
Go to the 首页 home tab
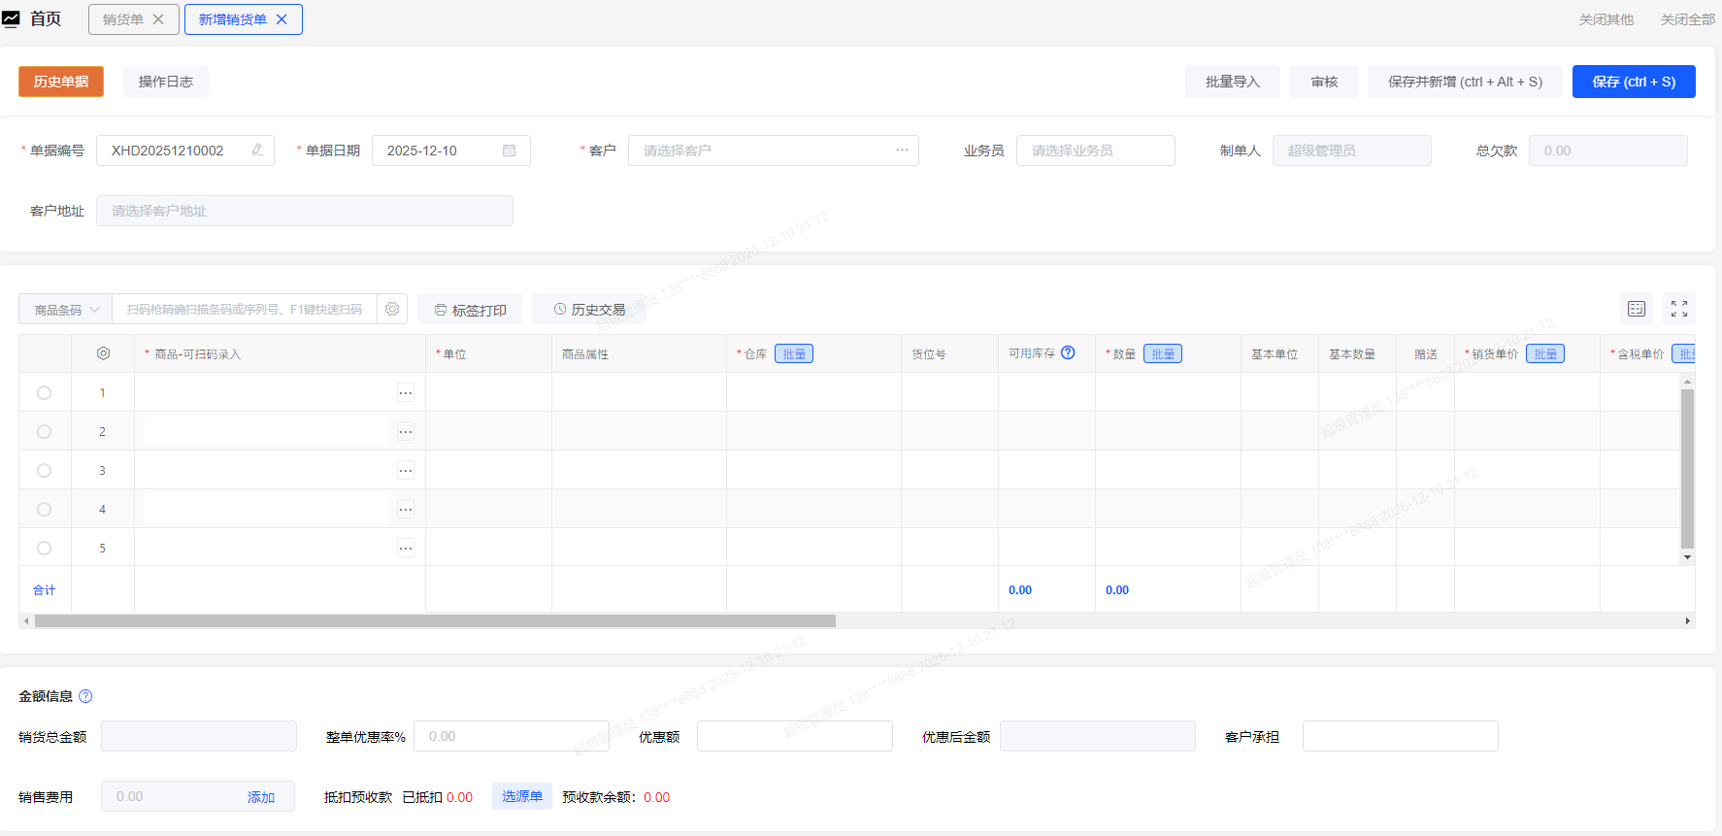pos(45,19)
